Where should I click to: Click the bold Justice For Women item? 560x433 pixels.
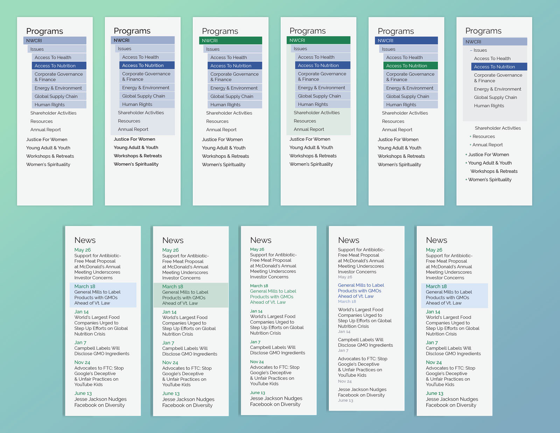[134, 139]
